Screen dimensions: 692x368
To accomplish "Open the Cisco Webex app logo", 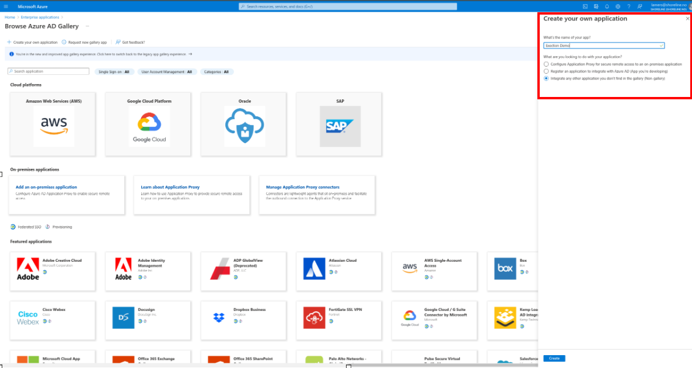I will click(28, 318).
